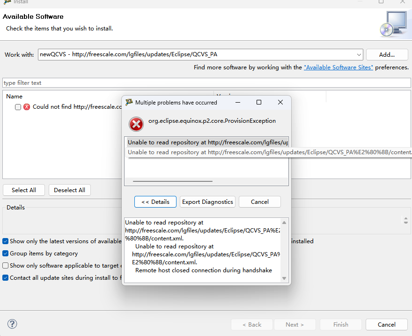Cancel the Install wizard
Screen dimensions: 412x336
pyautogui.click(x=387, y=324)
